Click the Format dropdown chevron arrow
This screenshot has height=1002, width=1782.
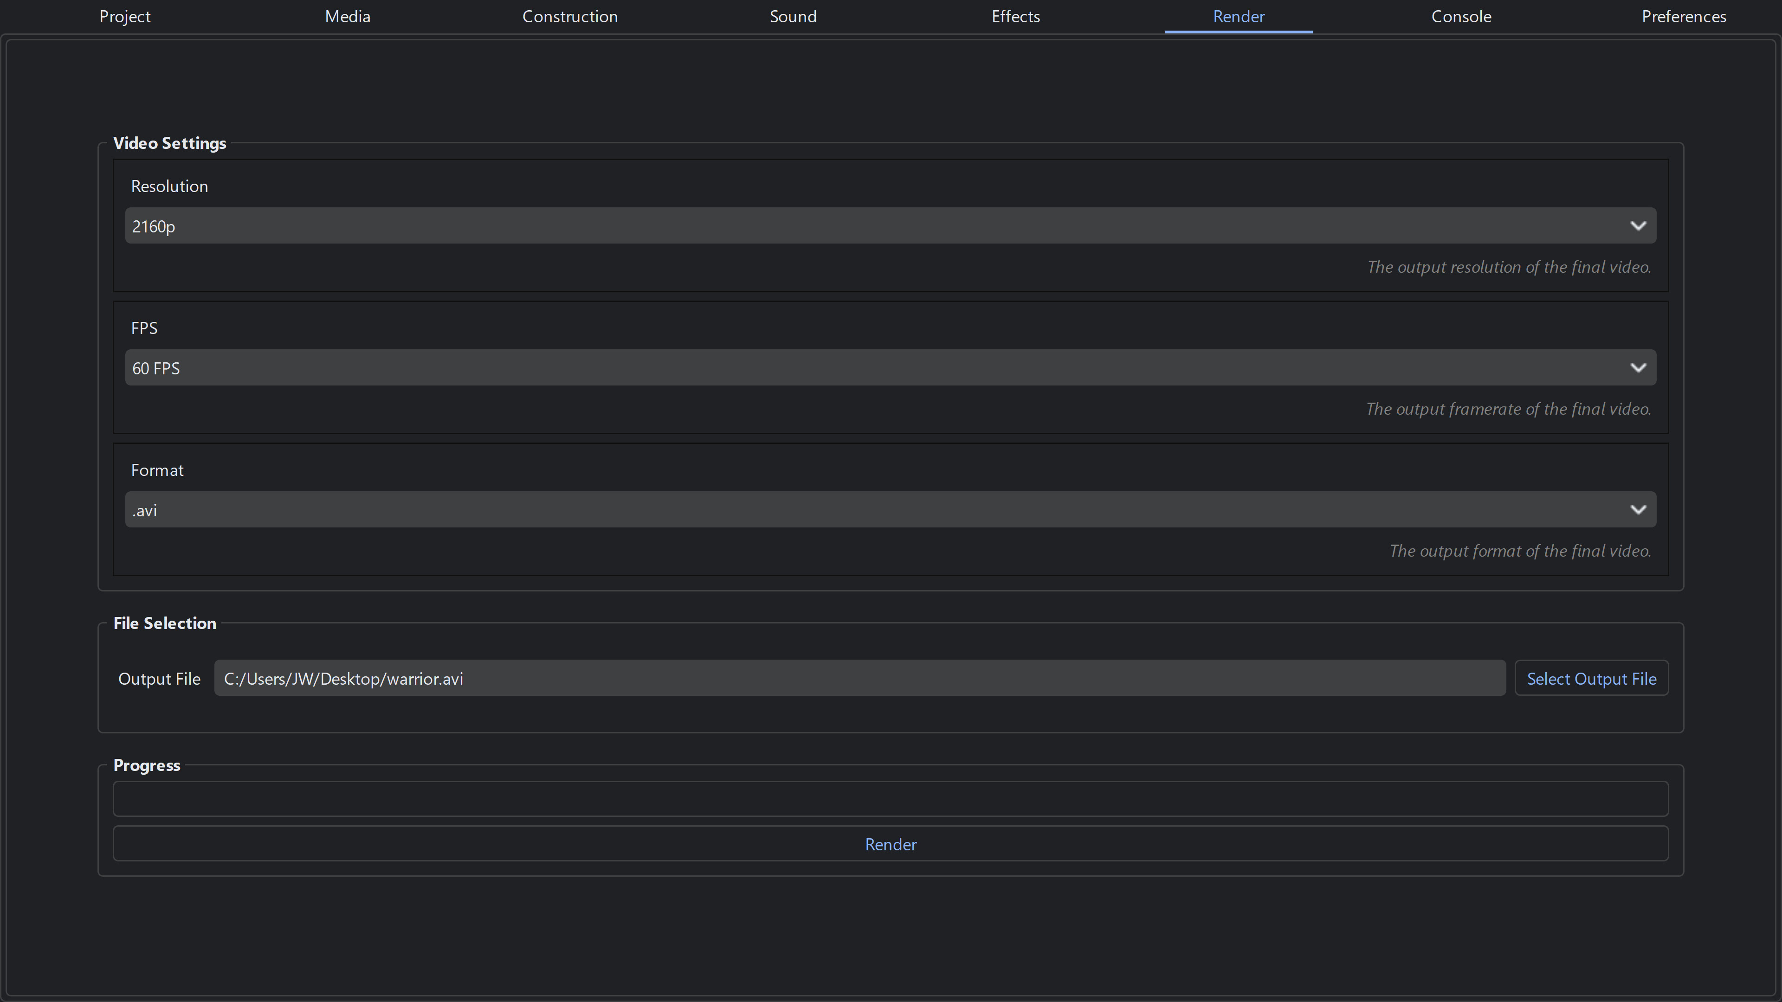click(1637, 510)
